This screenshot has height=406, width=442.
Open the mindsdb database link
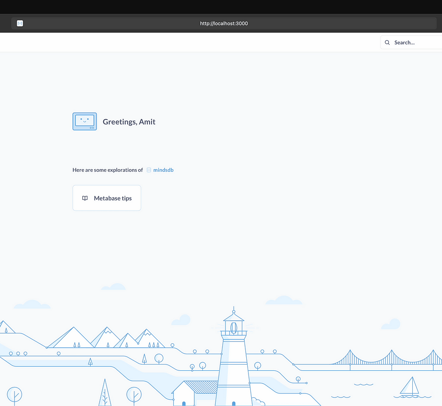tap(163, 170)
